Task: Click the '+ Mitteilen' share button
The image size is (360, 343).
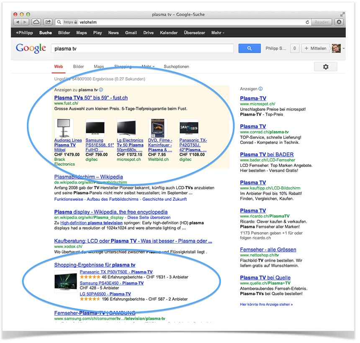Action: 316,49
